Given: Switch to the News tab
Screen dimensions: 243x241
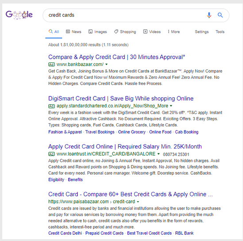Looking at the screenshot, I should pyautogui.click(x=73, y=32).
